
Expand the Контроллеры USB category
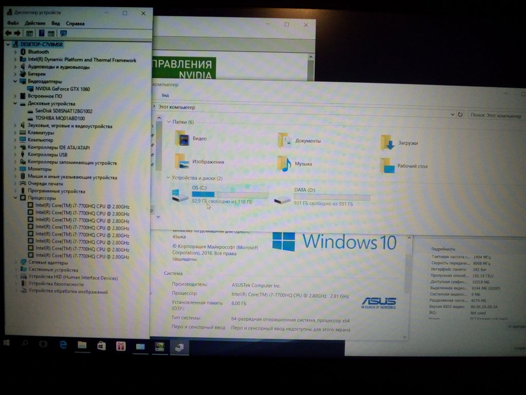[15, 154]
